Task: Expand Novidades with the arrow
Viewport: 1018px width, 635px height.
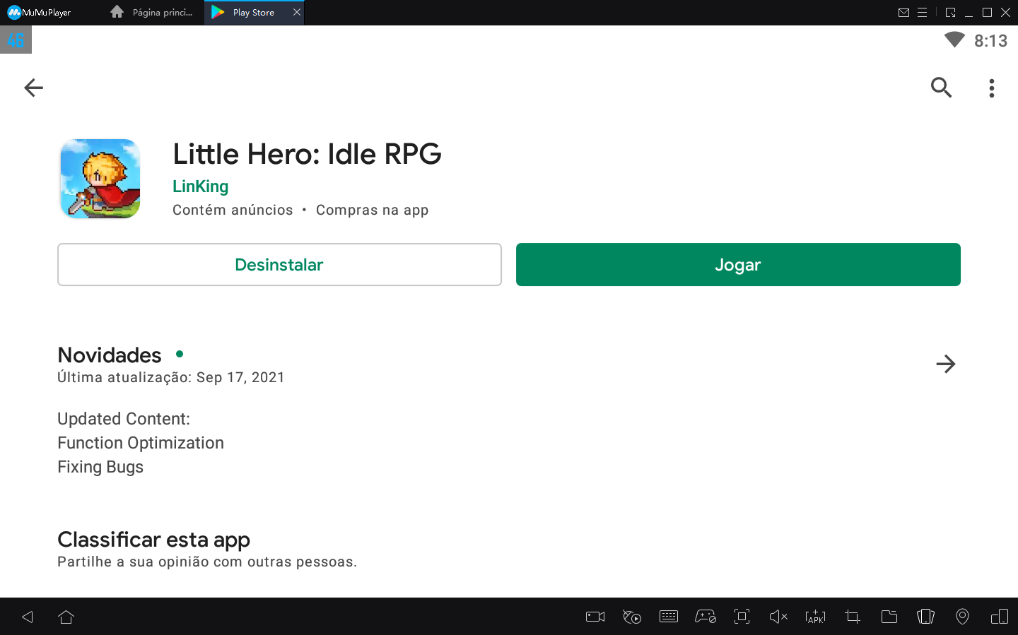Action: 945,364
